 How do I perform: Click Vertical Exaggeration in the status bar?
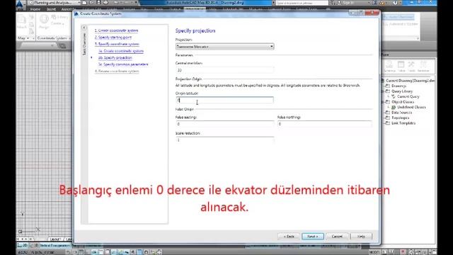(55, 245)
